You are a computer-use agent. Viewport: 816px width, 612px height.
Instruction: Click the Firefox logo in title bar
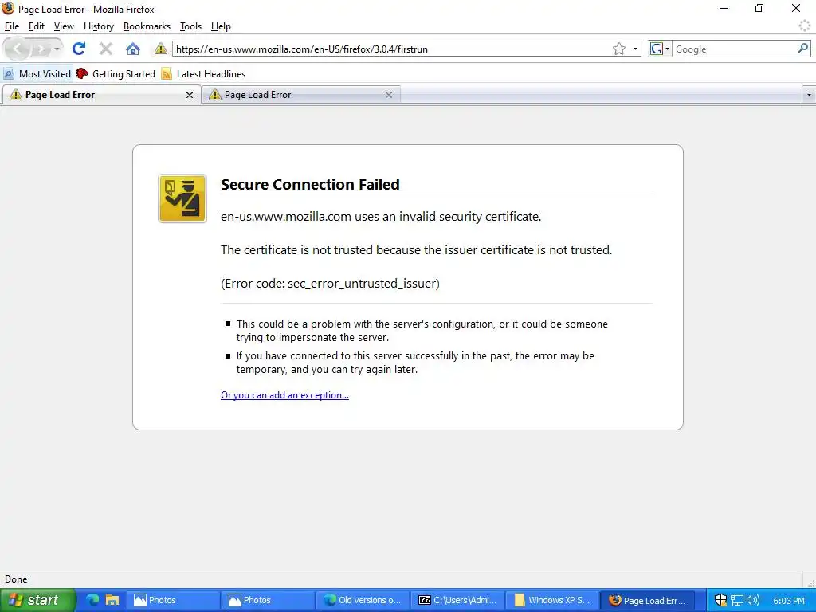click(8, 8)
